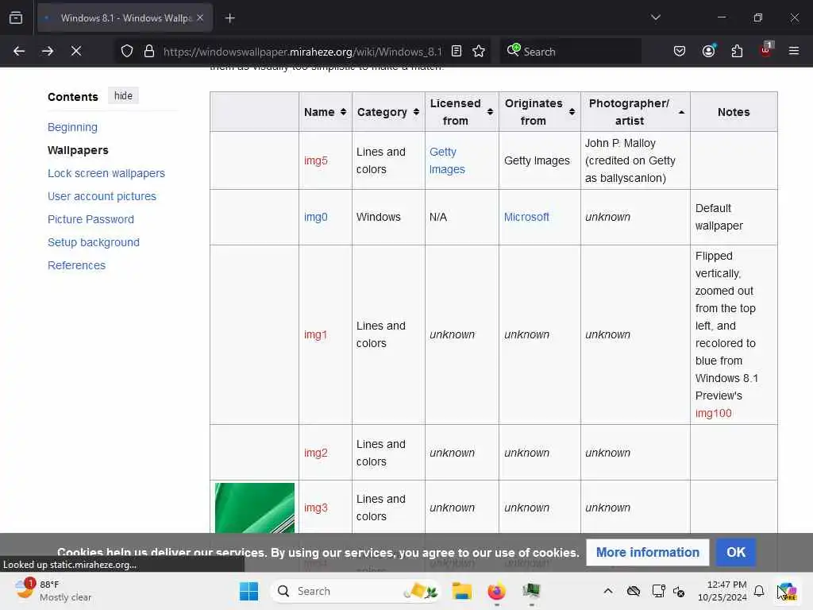Bookmark this page with the star
The height and width of the screenshot is (610, 813).
(479, 51)
